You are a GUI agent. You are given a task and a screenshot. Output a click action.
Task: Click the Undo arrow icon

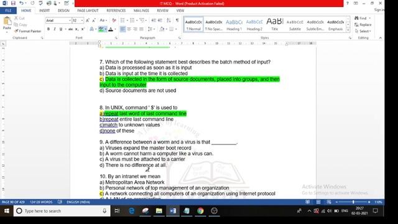pos(22,3)
